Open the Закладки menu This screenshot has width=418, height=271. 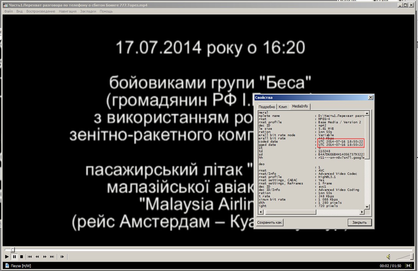point(88,11)
